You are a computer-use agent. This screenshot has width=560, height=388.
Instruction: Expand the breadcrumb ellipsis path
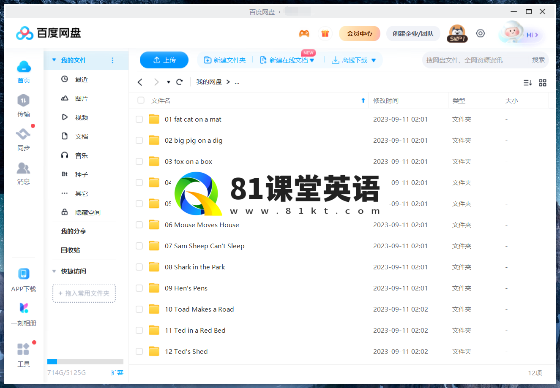(x=237, y=82)
